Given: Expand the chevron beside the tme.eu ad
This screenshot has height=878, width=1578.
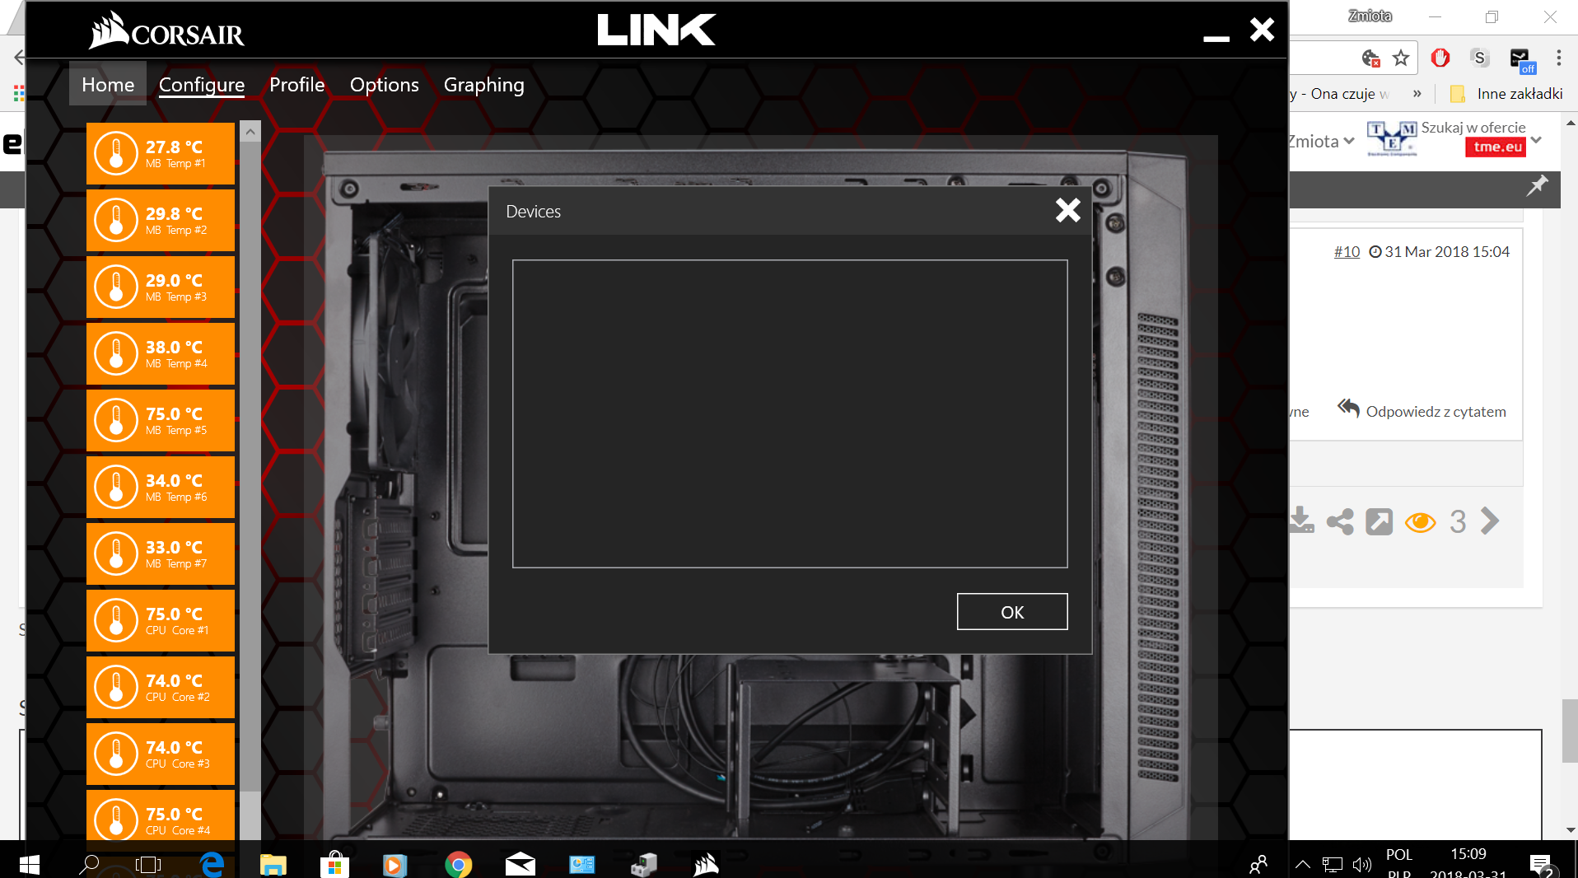Looking at the screenshot, I should (x=1537, y=139).
